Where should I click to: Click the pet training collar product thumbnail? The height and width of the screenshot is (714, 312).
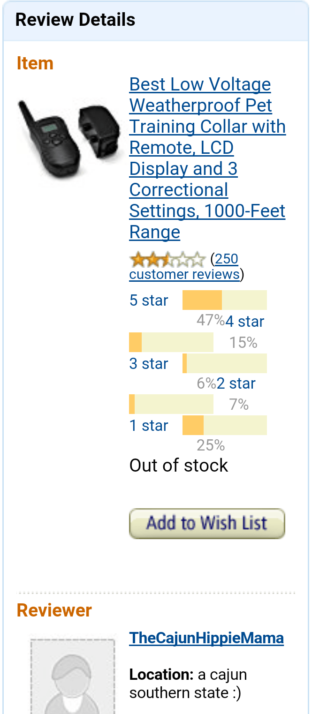click(x=69, y=139)
